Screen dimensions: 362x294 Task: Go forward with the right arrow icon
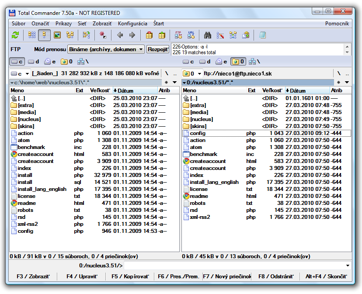(132, 35)
